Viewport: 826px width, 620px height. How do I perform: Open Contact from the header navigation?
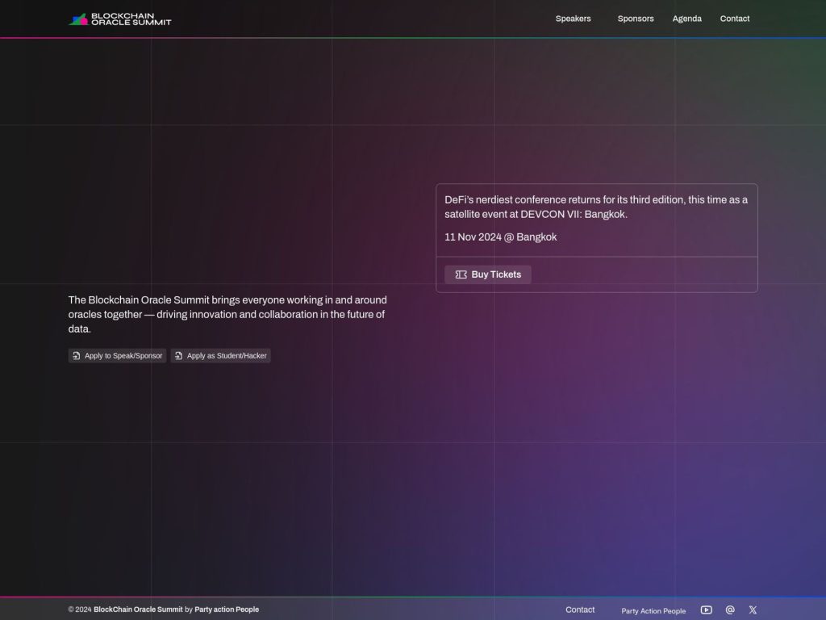[734, 19]
